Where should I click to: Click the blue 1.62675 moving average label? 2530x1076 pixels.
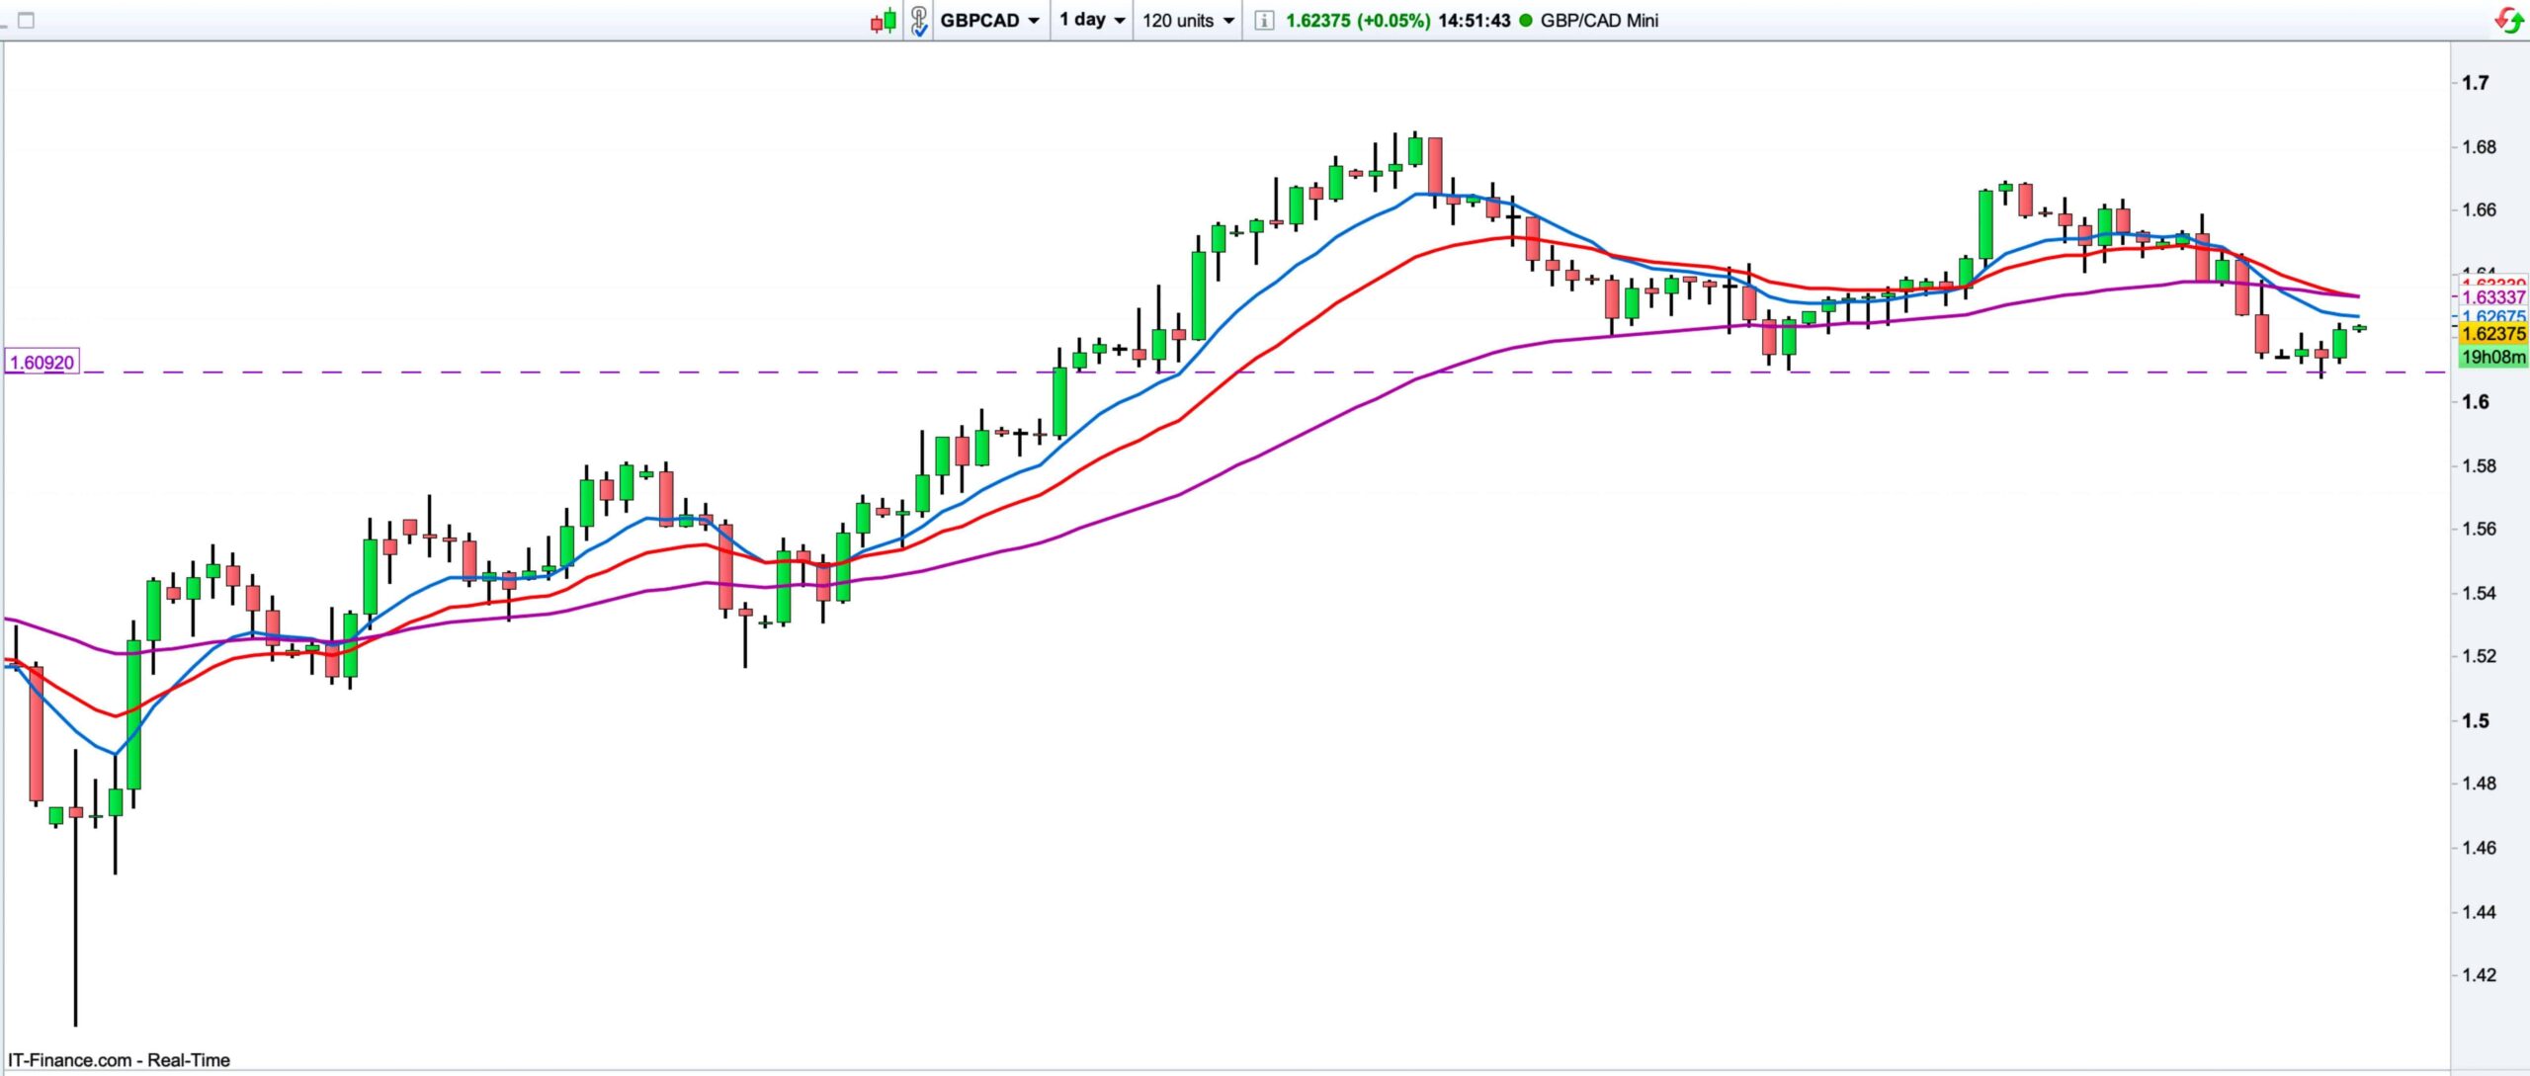click(2492, 316)
